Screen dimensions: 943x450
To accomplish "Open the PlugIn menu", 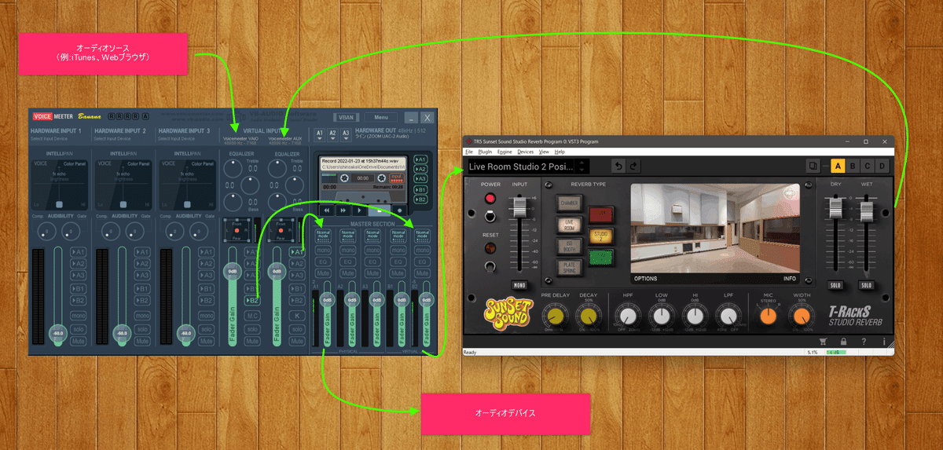I will (x=485, y=152).
